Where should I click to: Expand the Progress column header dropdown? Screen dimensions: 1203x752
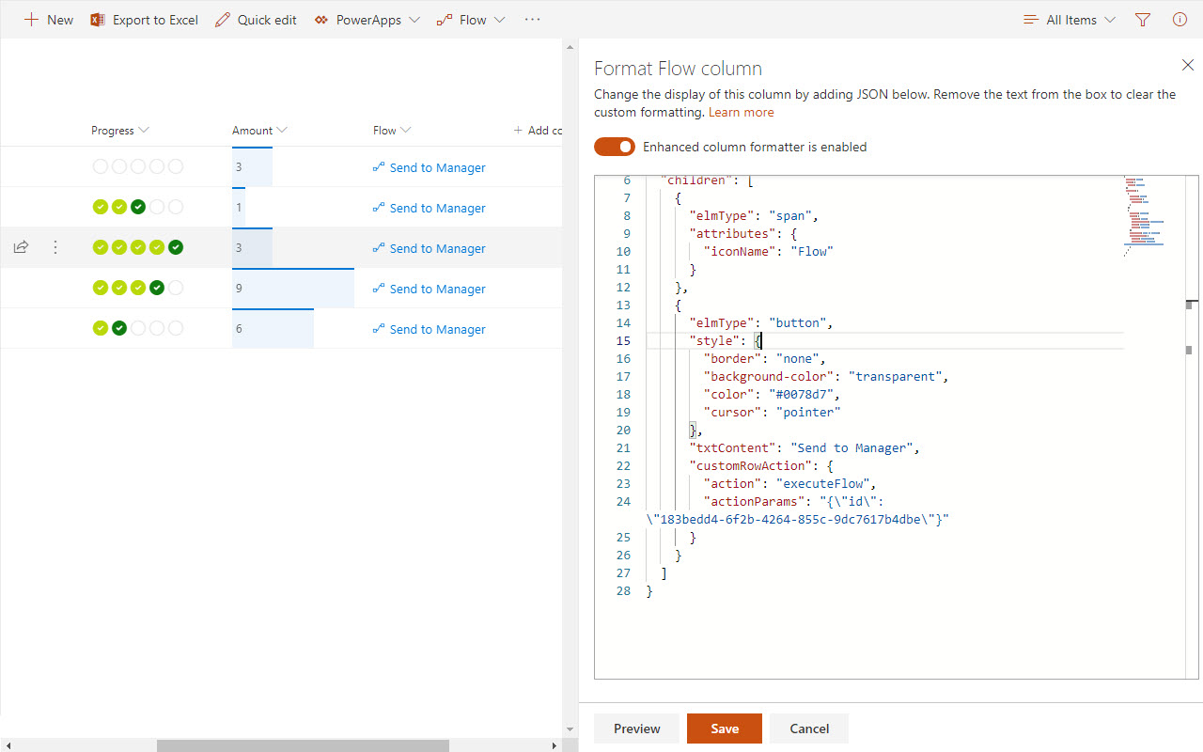click(x=143, y=131)
